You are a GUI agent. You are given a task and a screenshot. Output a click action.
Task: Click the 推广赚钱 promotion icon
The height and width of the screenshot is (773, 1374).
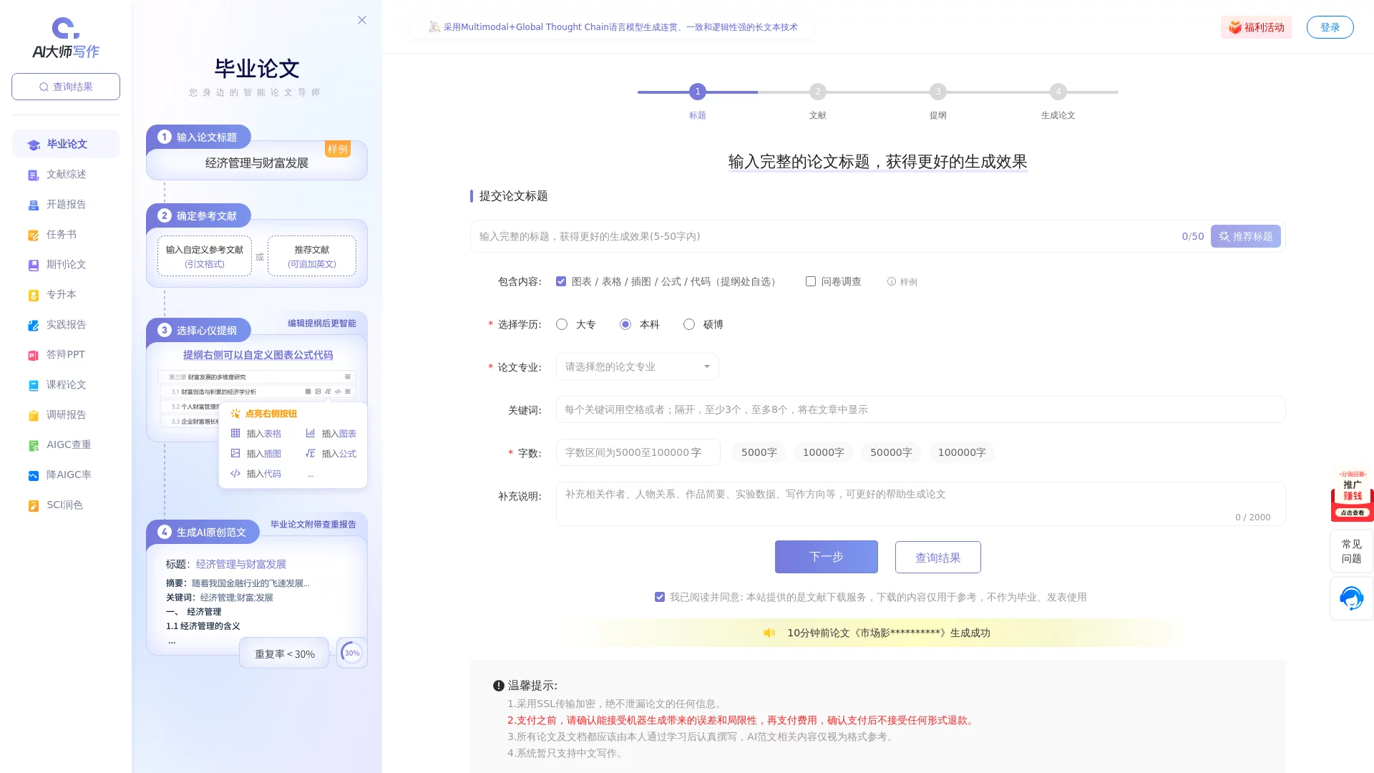1352,494
